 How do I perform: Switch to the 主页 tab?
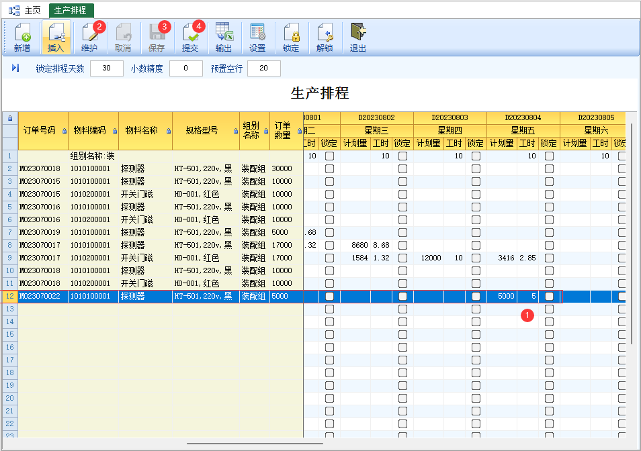(x=27, y=10)
